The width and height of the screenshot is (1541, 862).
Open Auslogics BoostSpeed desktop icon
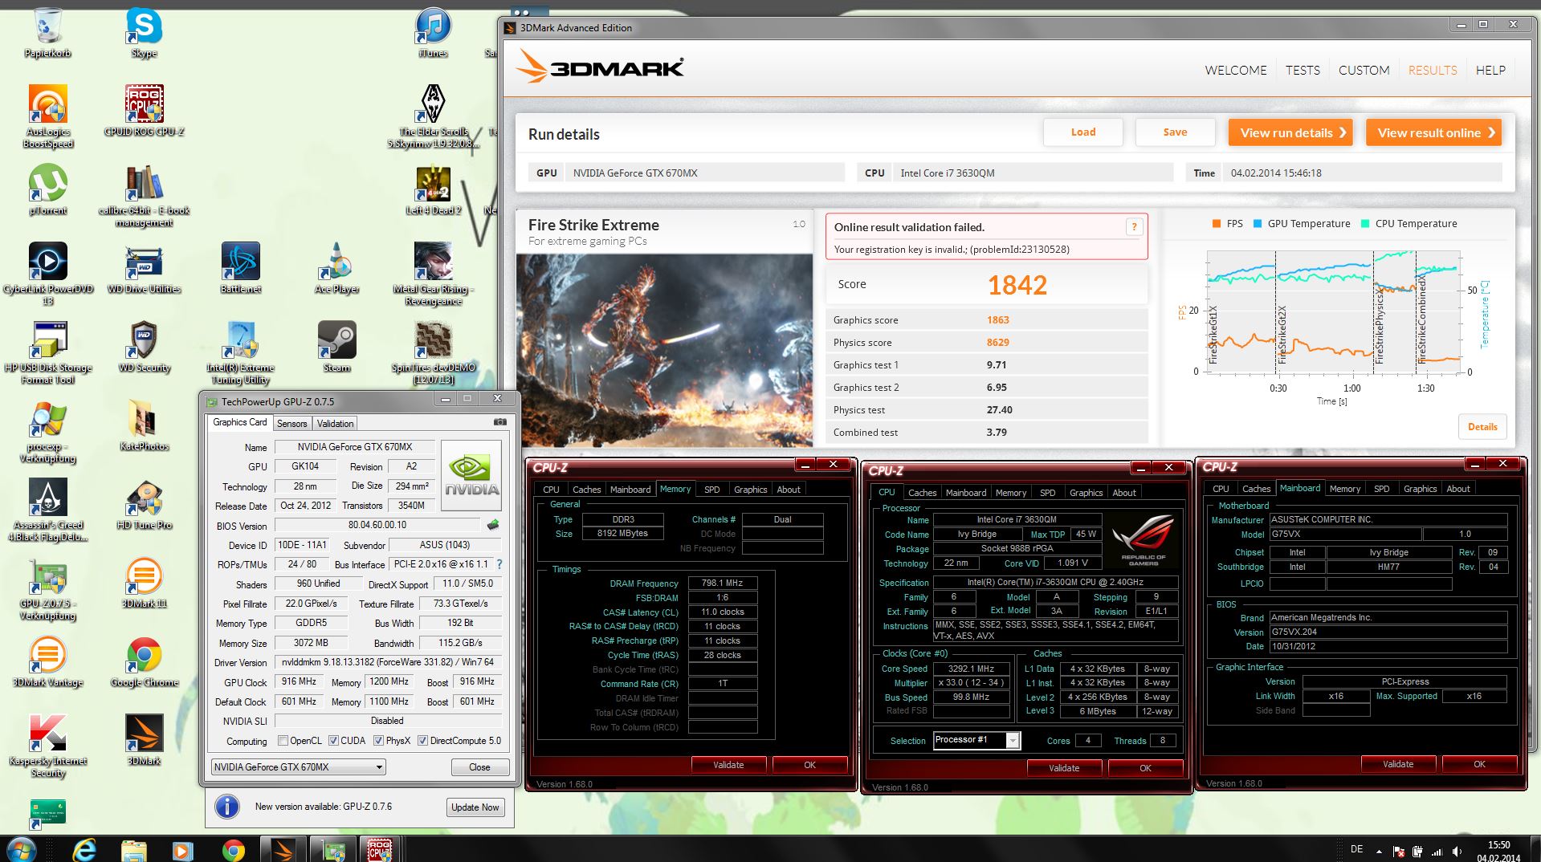(x=48, y=116)
